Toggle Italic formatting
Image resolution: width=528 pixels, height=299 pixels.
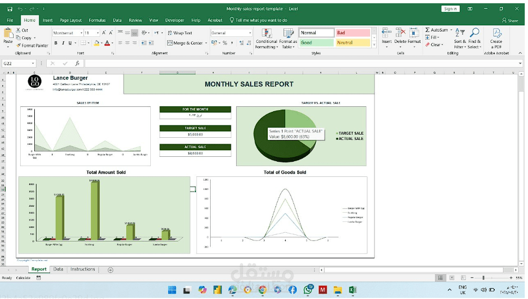pyautogui.click(x=63, y=43)
